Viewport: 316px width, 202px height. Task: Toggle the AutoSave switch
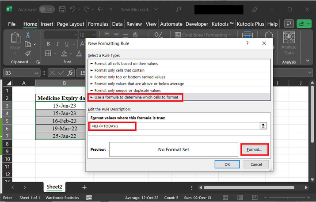point(47,9)
